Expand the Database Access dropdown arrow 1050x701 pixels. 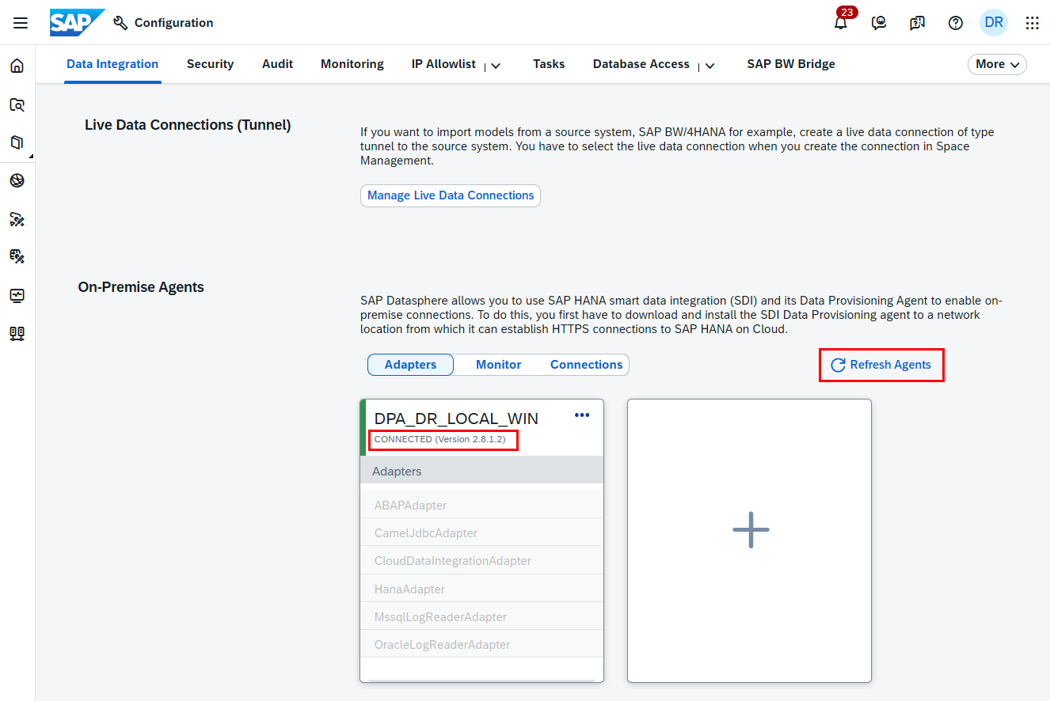710,66
